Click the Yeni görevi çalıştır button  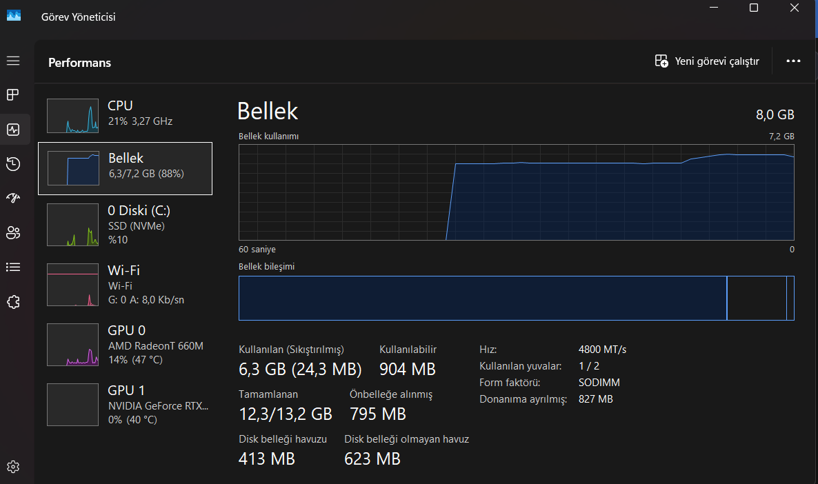coord(707,61)
